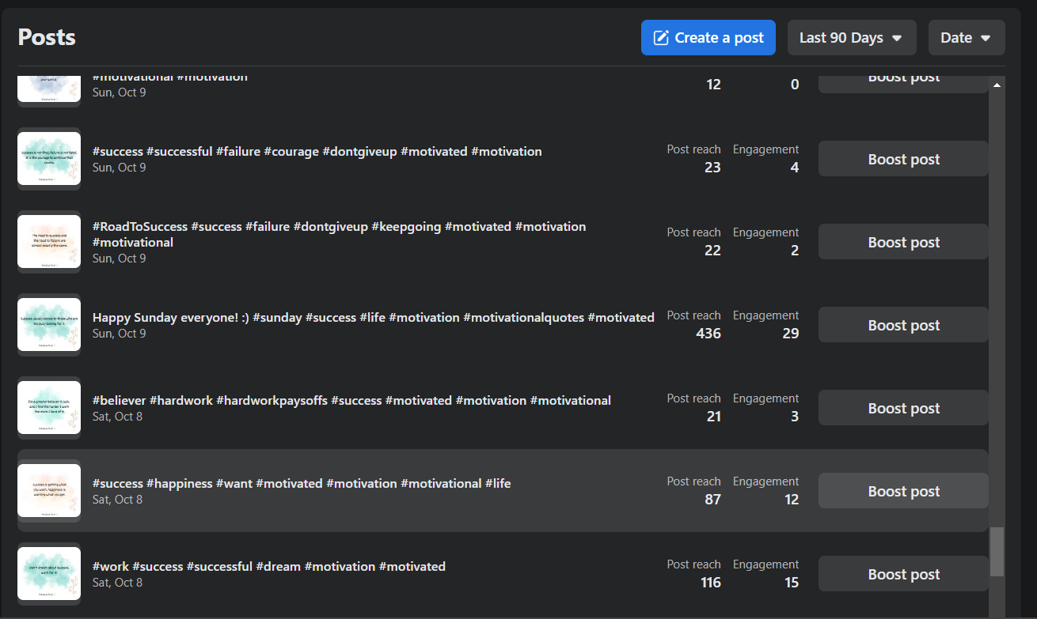Open the #RoadToSuccess #success #failure post title

coord(340,234)
